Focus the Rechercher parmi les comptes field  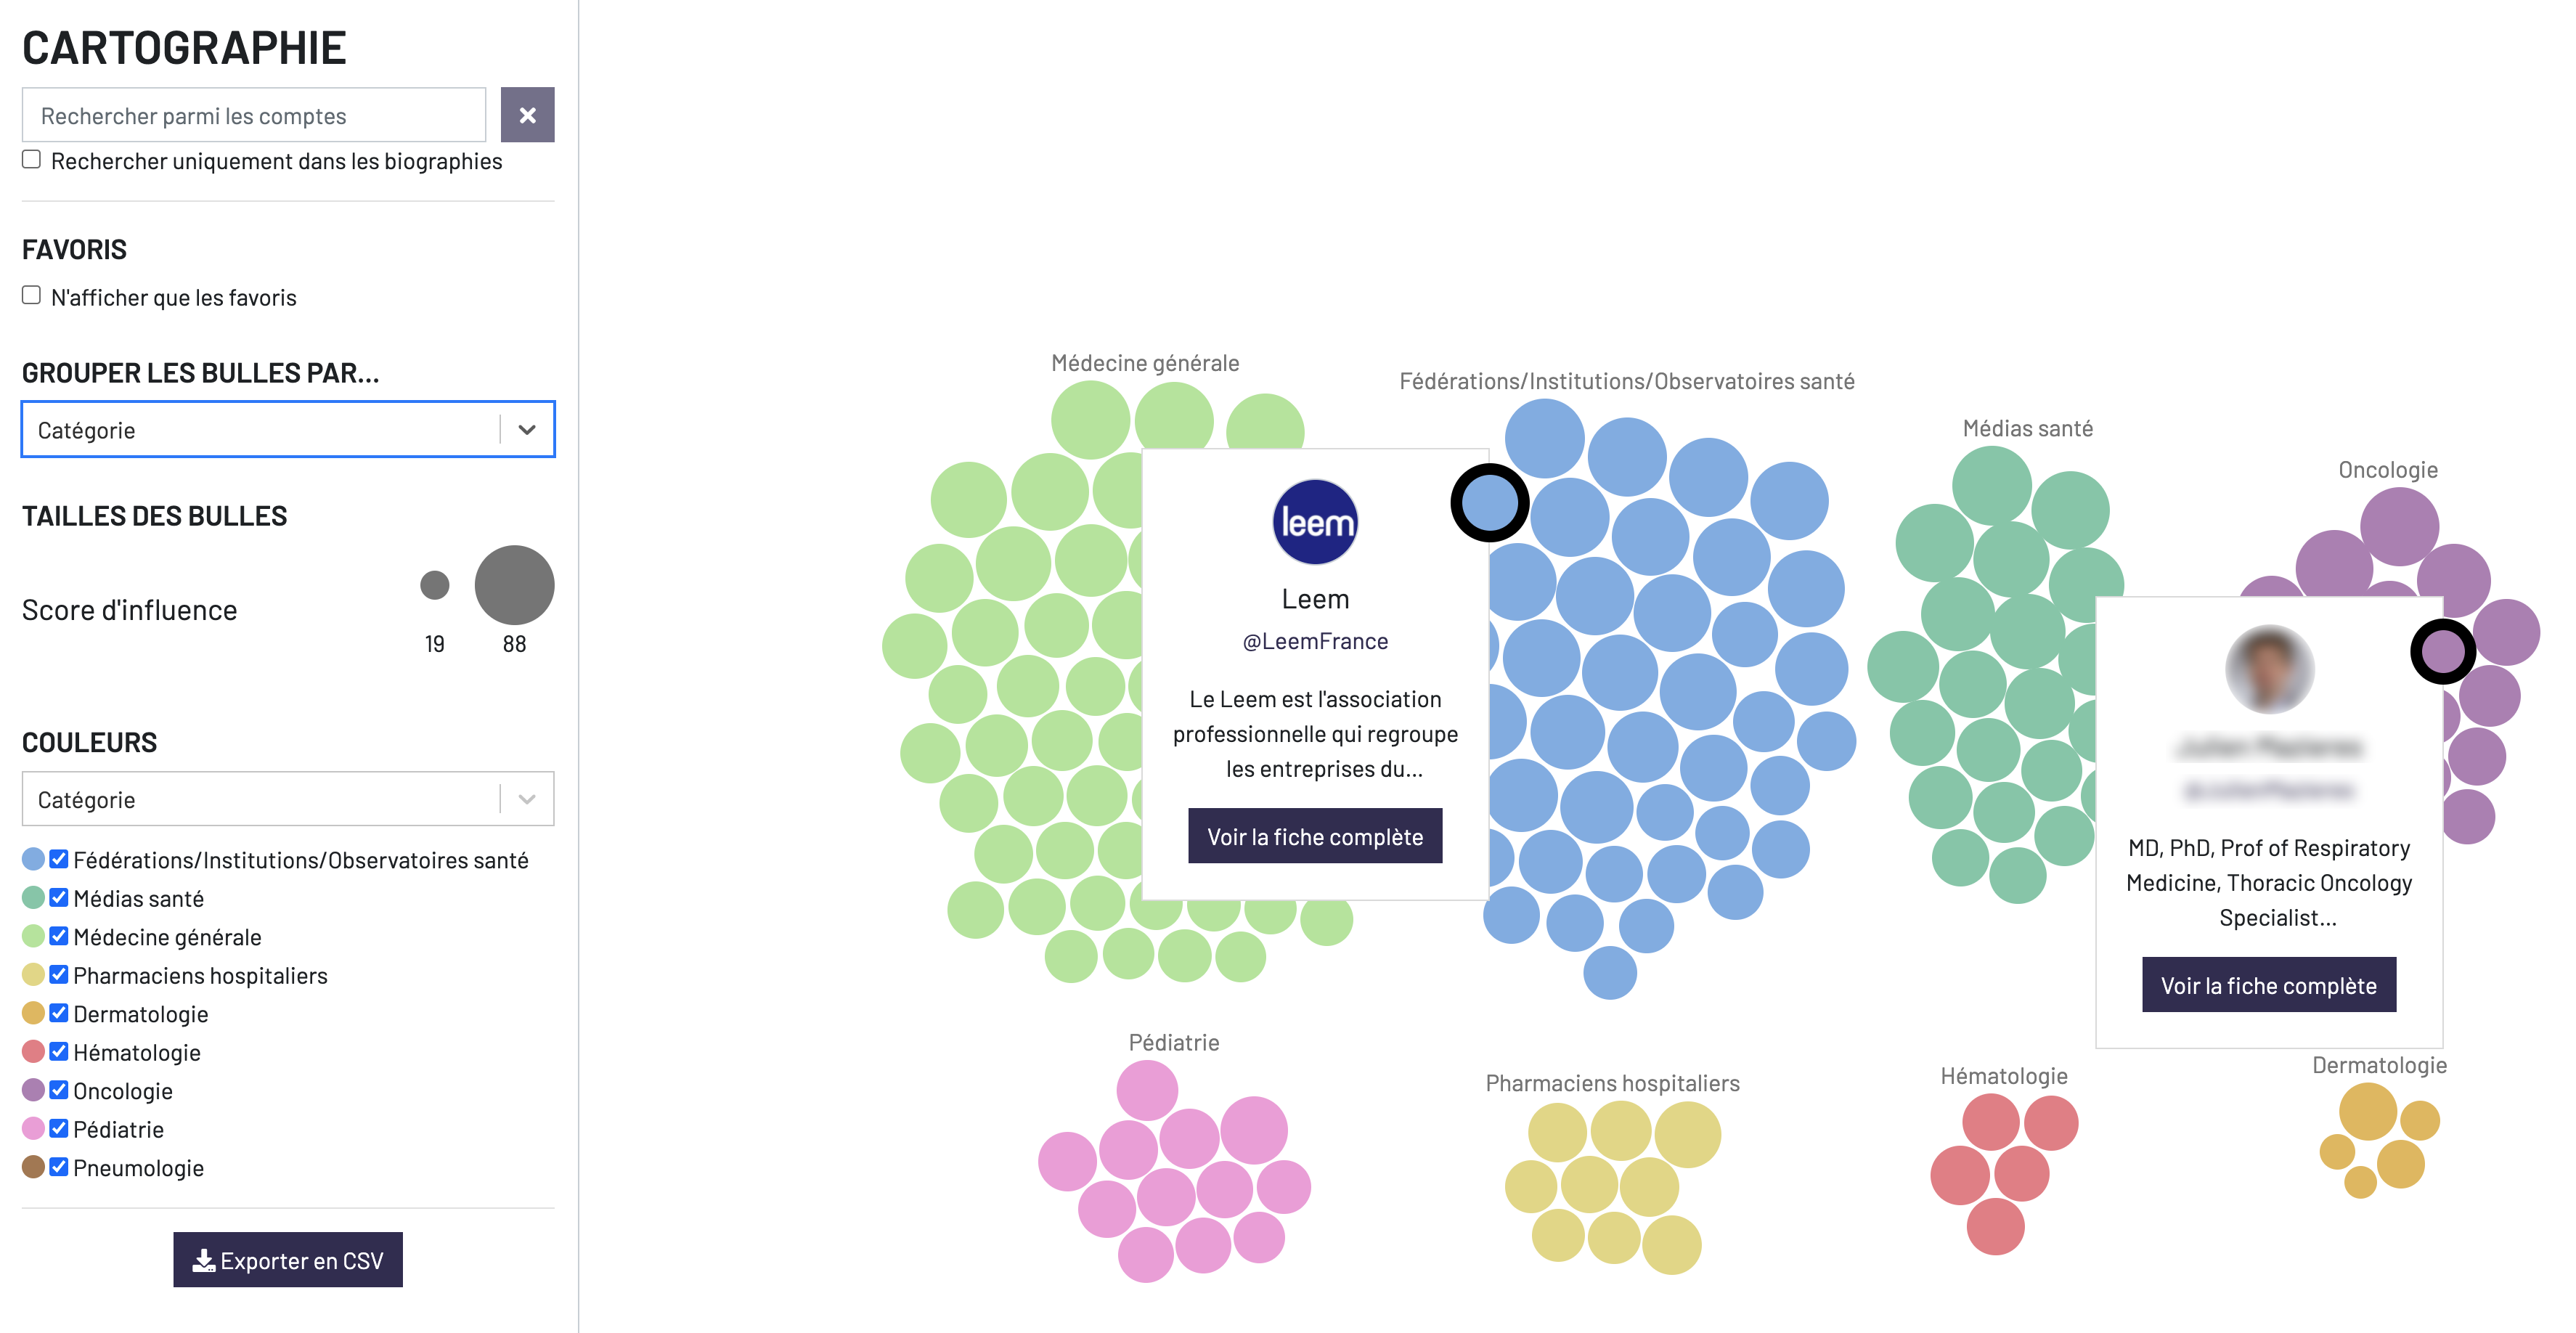(254, 116)
